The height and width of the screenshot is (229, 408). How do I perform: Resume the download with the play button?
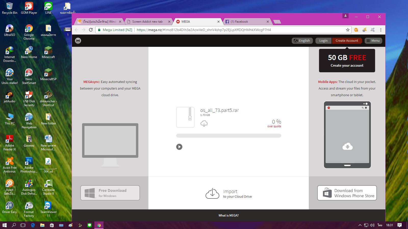(x=179, y=147)
